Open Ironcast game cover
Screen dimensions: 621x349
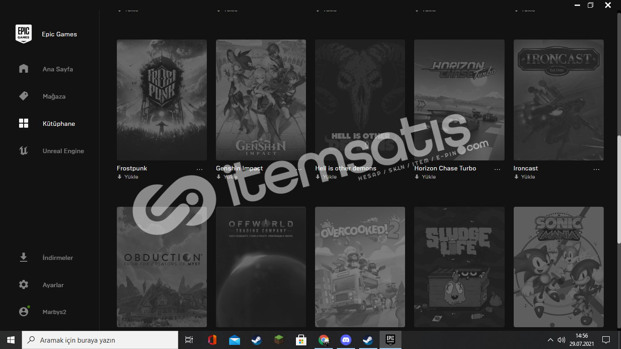pos(559,100)
